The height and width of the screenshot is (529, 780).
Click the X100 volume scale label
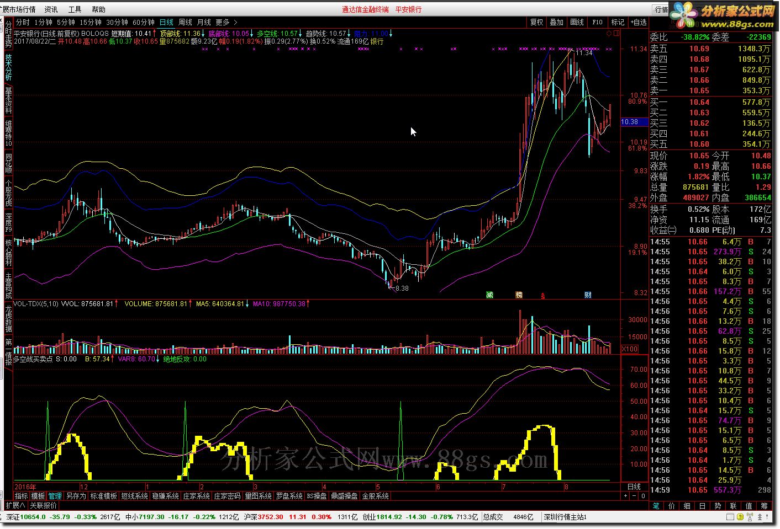(x=630, y=349)
